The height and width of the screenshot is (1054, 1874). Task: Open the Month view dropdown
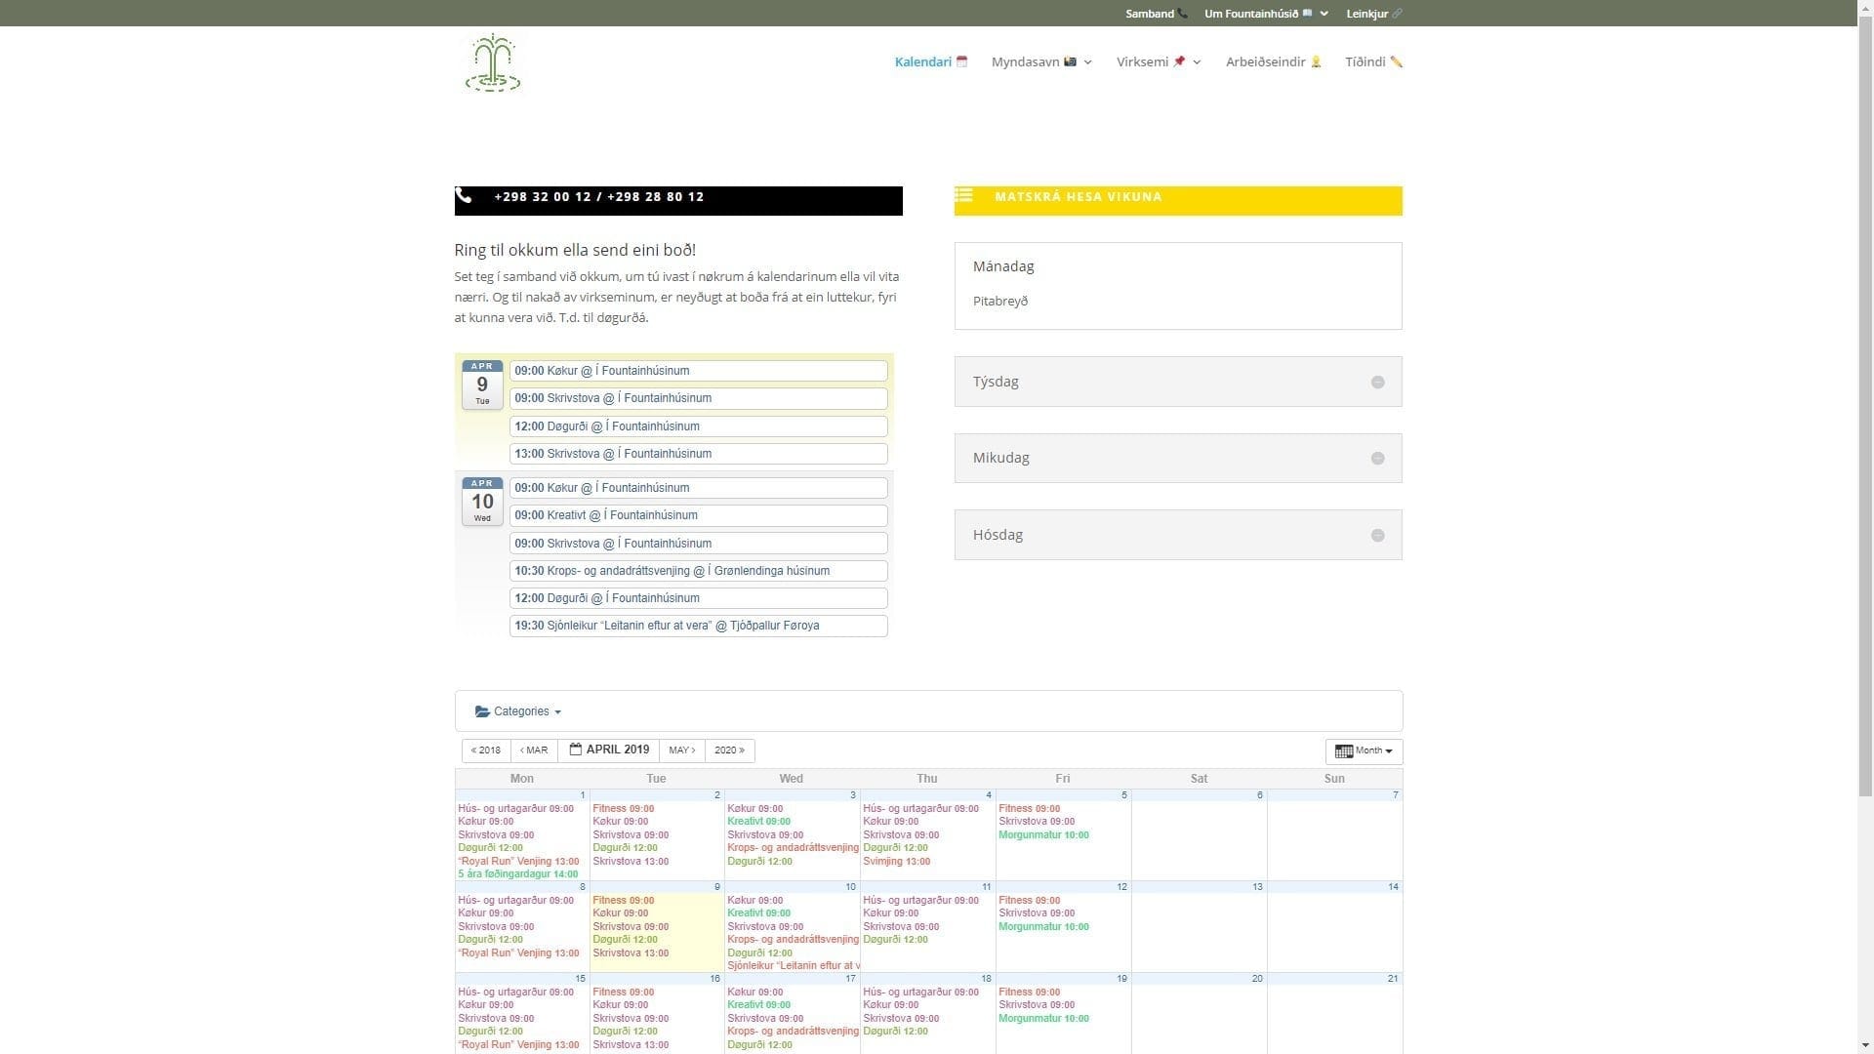pyautogui.click(x=1365, y=751)
